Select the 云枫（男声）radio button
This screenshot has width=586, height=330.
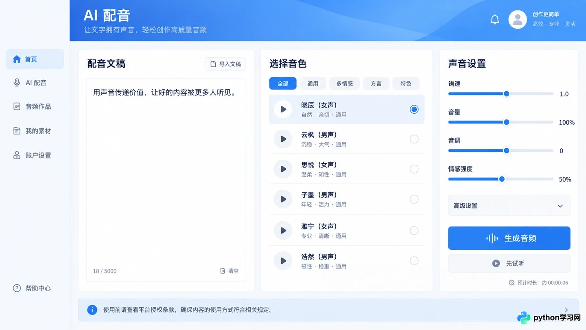pos(414,139)
